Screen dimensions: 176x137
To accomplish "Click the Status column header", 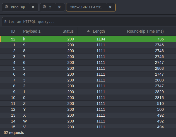I will coord(68,31).
